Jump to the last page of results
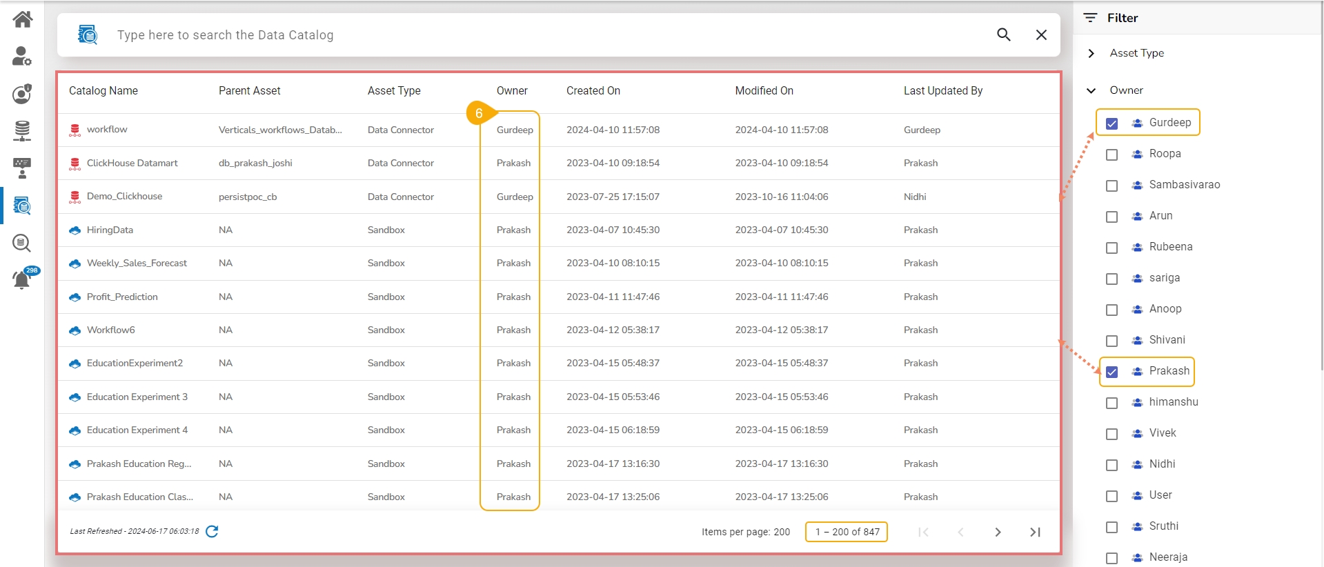The width and height of the screenshot is (1324, 567). [1035, 532]
